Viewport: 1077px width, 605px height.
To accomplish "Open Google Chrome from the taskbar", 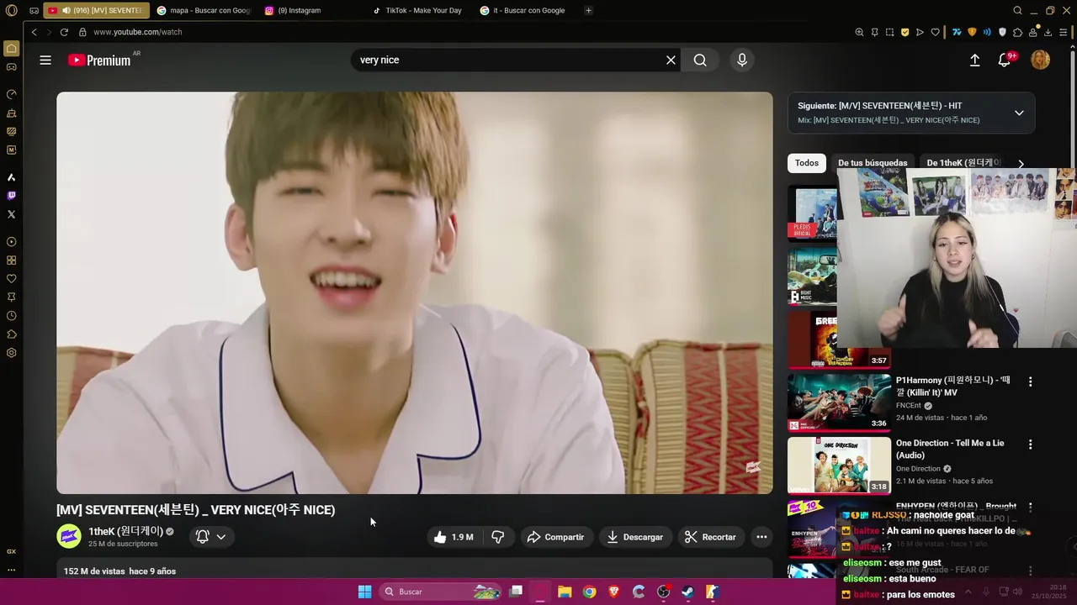I will click(589, 592).
